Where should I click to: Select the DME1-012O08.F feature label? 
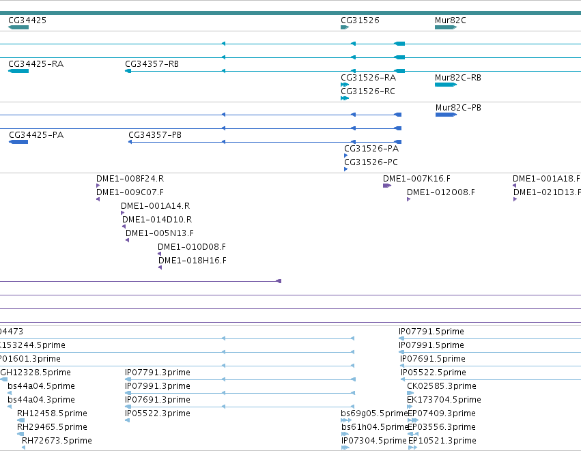[441, 192]
